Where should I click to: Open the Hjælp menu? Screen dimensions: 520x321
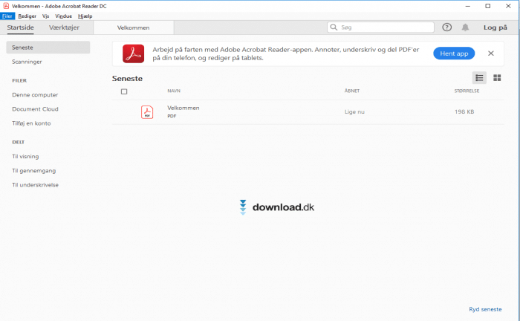[85, 16]
